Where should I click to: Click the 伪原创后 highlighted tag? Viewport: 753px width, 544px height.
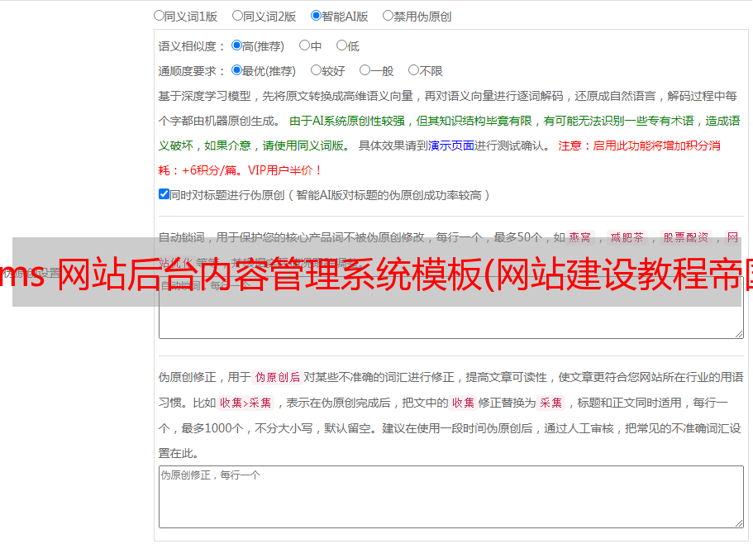[278, 377]
